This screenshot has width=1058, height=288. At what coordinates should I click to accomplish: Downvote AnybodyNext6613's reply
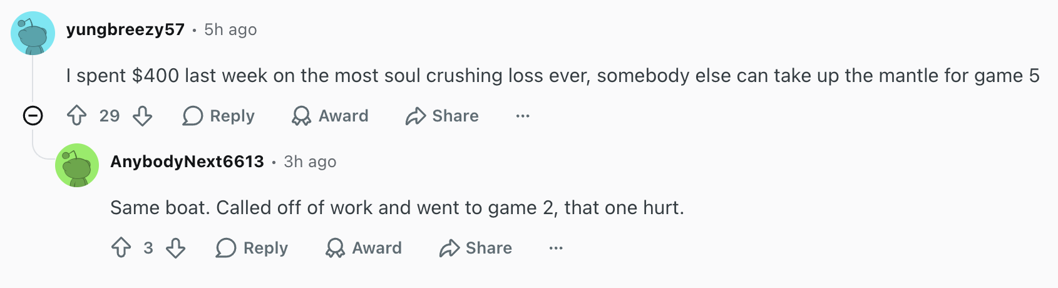point(176,248)
